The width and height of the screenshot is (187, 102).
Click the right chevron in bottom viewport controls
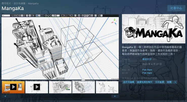[x=65, y=78]
